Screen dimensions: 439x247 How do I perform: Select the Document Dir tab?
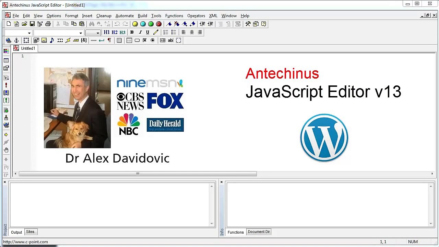click(259, 232)
